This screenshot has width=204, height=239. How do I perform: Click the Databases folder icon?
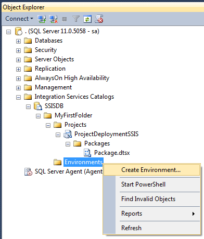click(x=28, y=41)
